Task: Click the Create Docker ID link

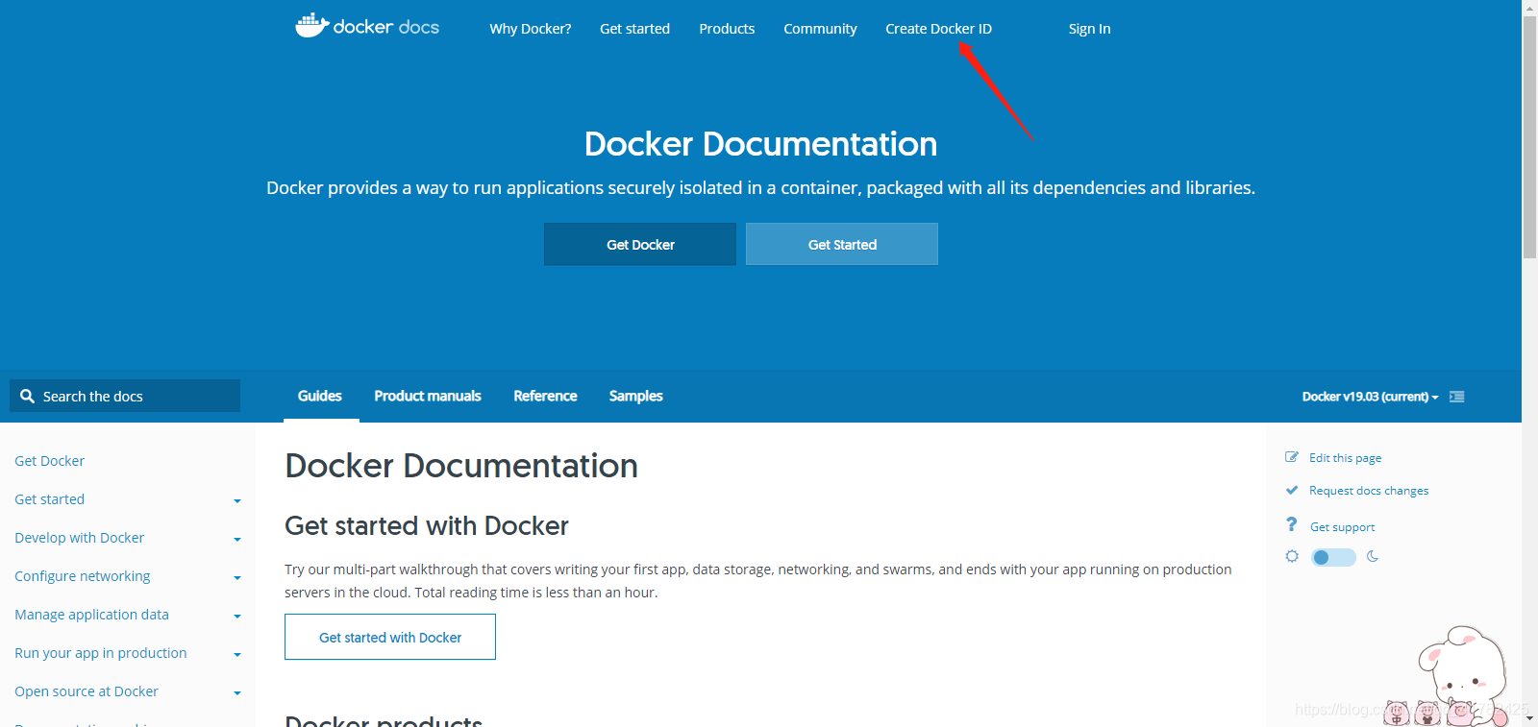Action: (938, 29)
